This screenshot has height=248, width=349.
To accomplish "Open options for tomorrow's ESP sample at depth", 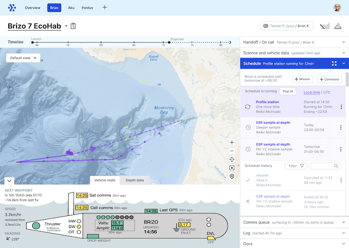I will (x=341, y=149).
